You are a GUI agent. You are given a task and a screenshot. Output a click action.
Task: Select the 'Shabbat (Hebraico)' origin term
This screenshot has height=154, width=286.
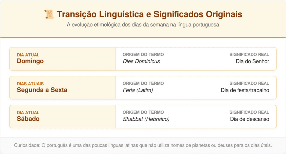tap(146, 119)
